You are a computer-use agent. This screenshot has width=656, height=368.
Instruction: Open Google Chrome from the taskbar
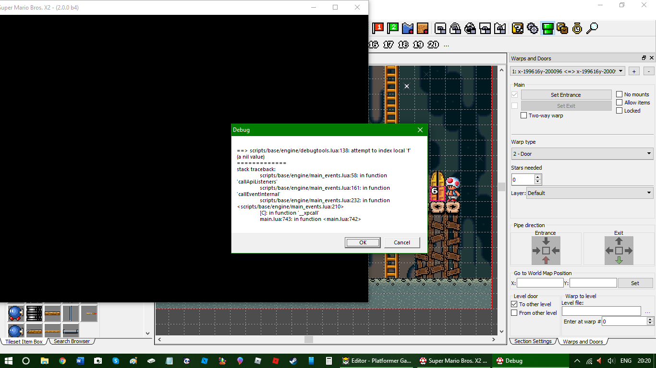point(62,361)
